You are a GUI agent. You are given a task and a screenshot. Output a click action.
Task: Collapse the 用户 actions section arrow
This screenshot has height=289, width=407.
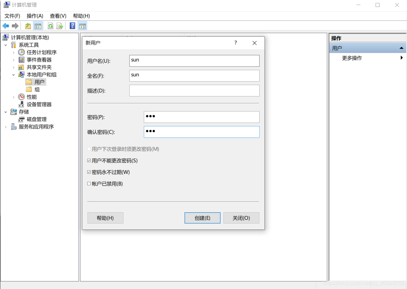coord(401,48)
